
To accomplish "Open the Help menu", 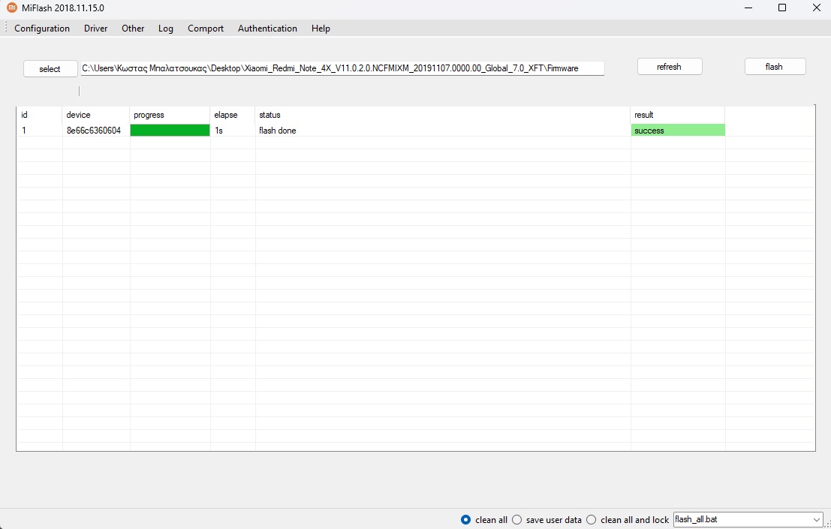I will click(x=321, y=29).
